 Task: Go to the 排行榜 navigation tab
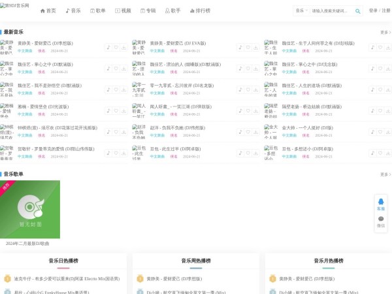tap(200, 11)
